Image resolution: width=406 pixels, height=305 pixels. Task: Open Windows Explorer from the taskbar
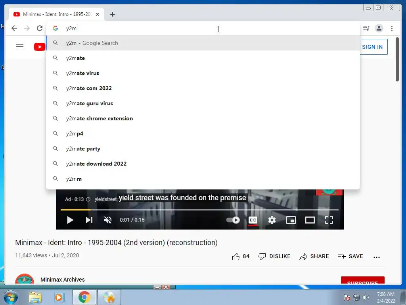pos(35,297)
